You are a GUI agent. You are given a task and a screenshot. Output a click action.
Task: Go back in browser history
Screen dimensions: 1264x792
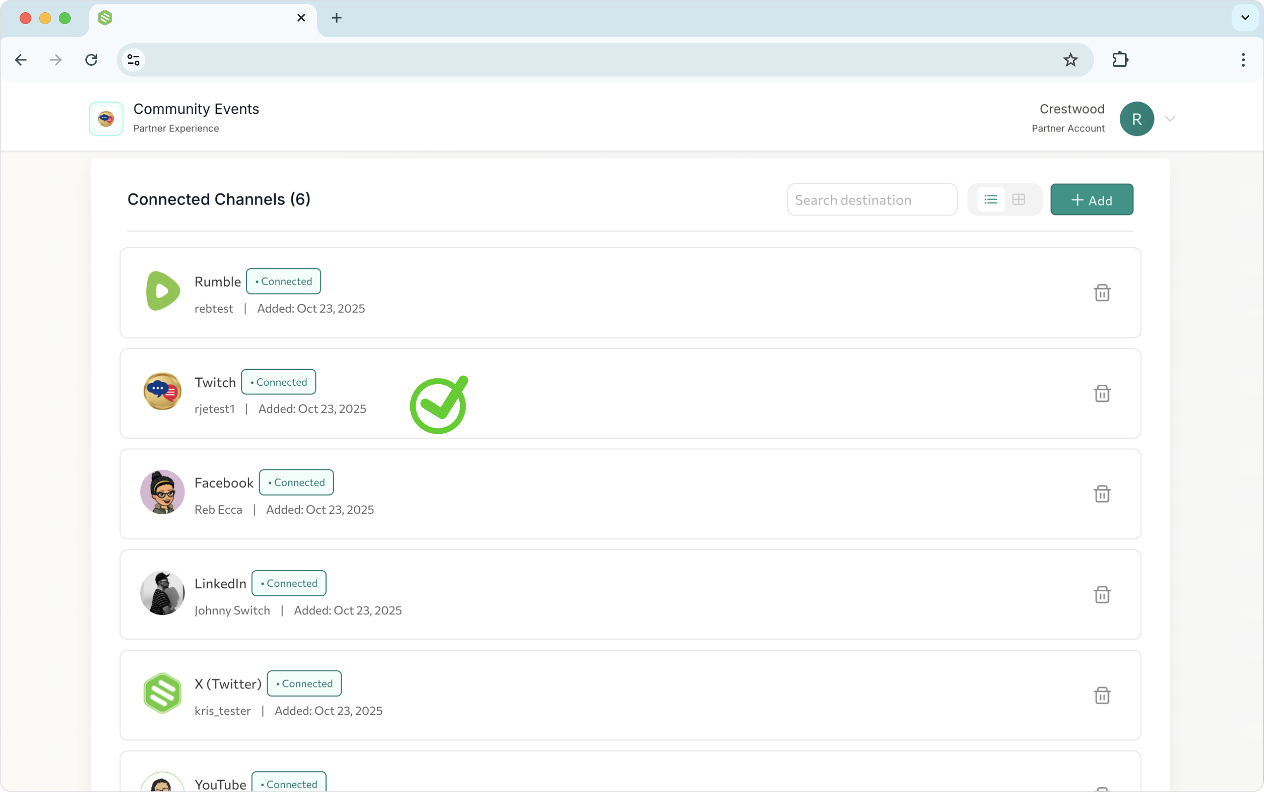click(21, 60)
